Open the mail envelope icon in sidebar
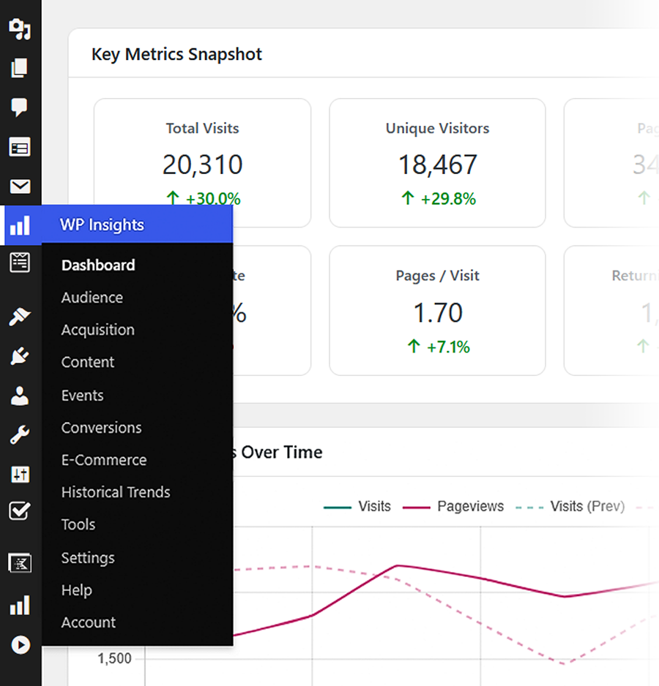Screen dimensions: 659x686 pyautogui.click(x=20, y=186)
